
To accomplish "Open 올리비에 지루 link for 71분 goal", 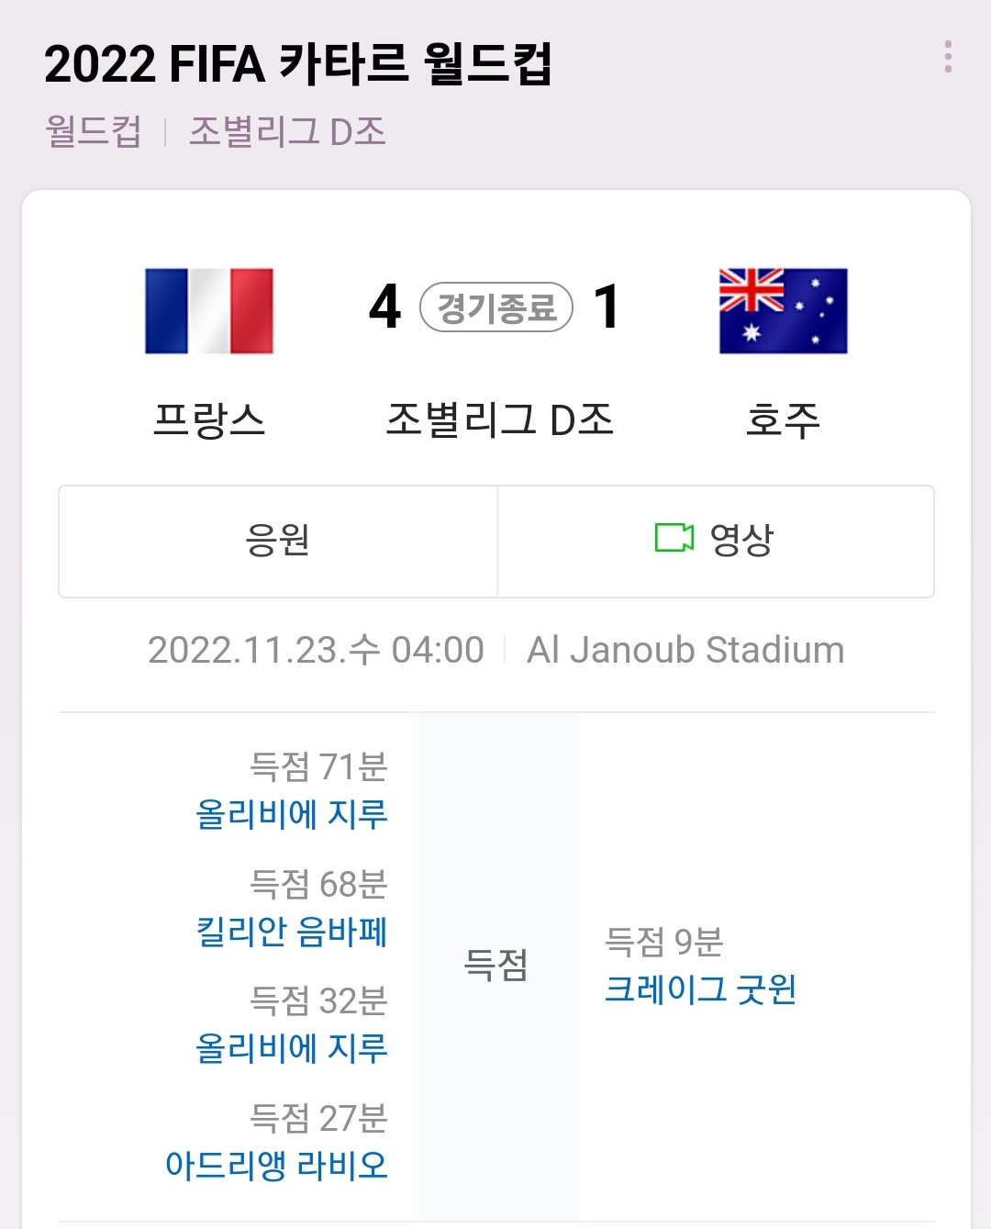I will [292, 814].
